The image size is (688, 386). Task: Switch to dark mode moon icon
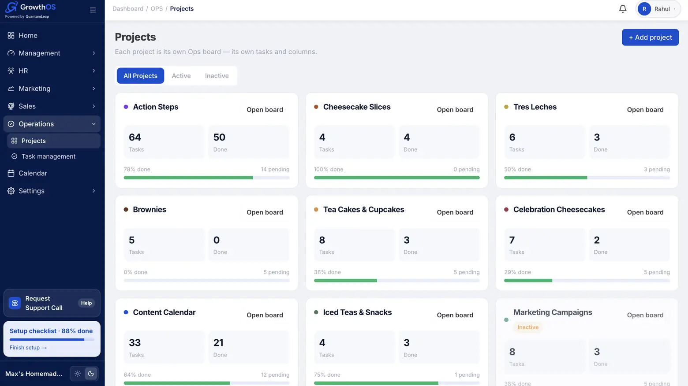tap(91, 374)
